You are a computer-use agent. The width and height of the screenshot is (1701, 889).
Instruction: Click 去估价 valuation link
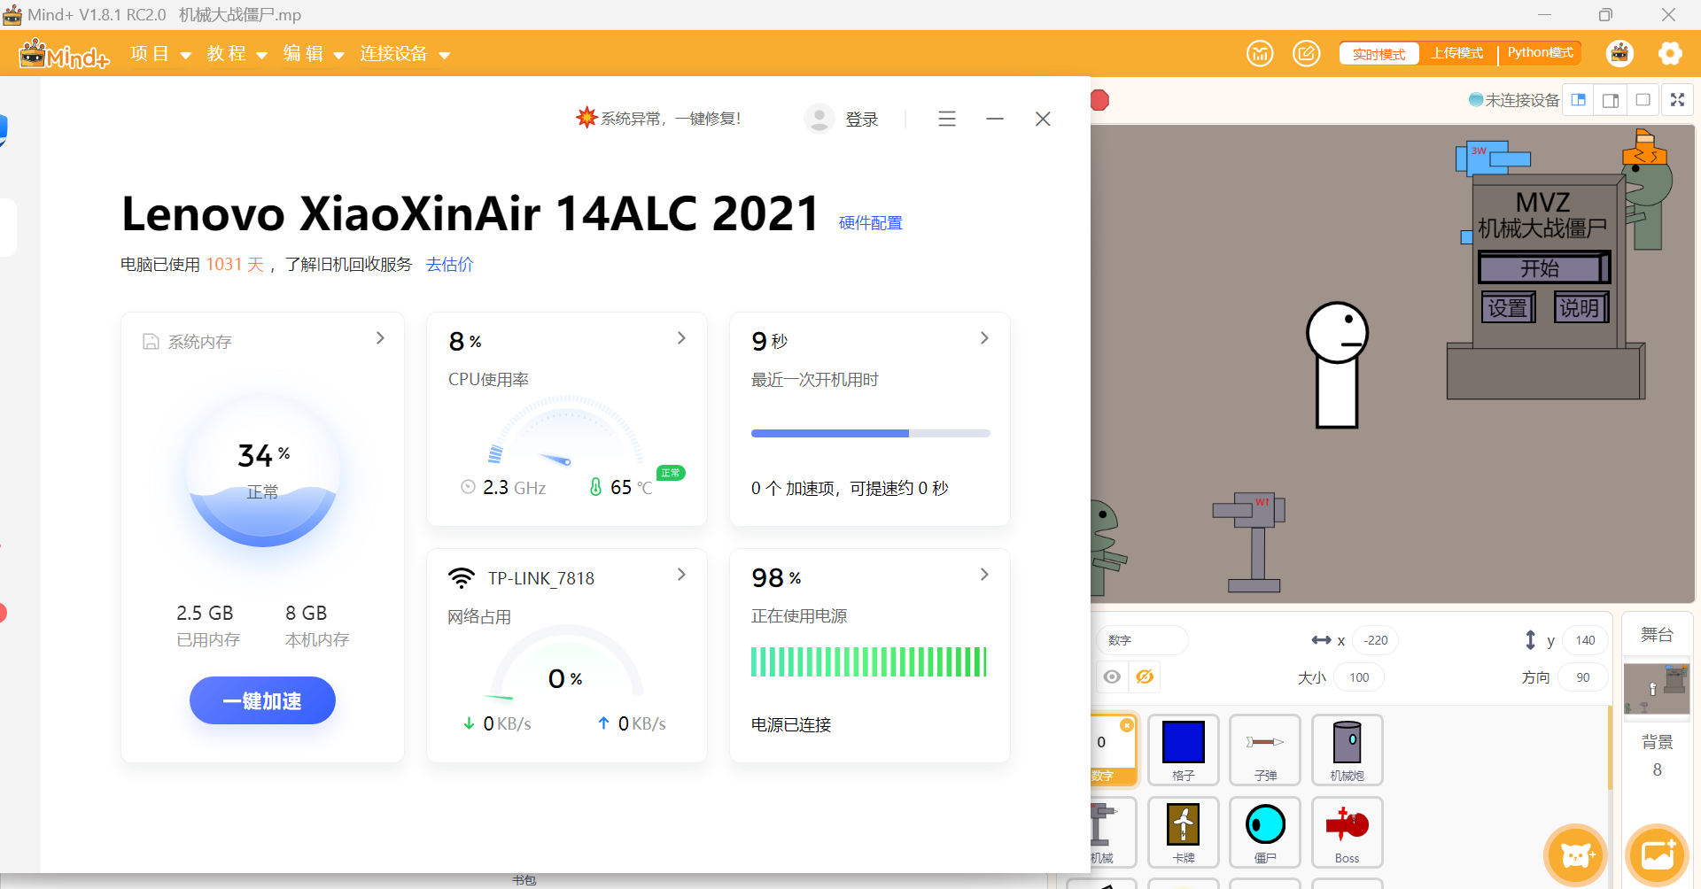[x=449, y=265]
